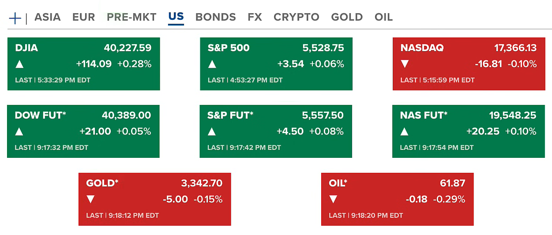Select the NASDAQ price 17,366.13
The image size is (552, 235).
515,48
